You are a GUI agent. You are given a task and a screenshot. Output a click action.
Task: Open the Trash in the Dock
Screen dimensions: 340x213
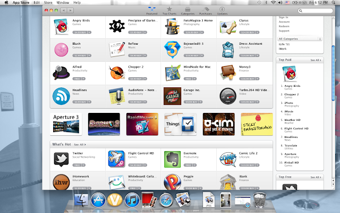point(260,200)
